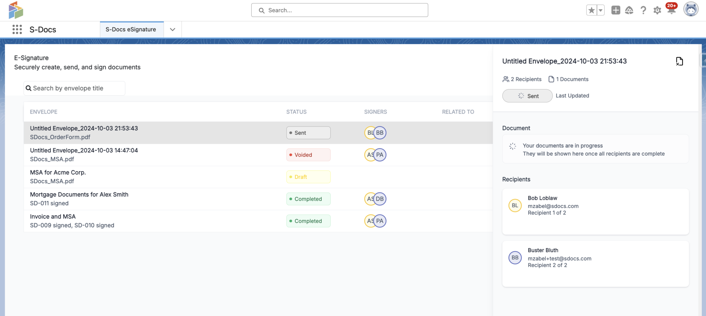
Task: Open notifications bell showing 20+
Action: click(671, 10)
